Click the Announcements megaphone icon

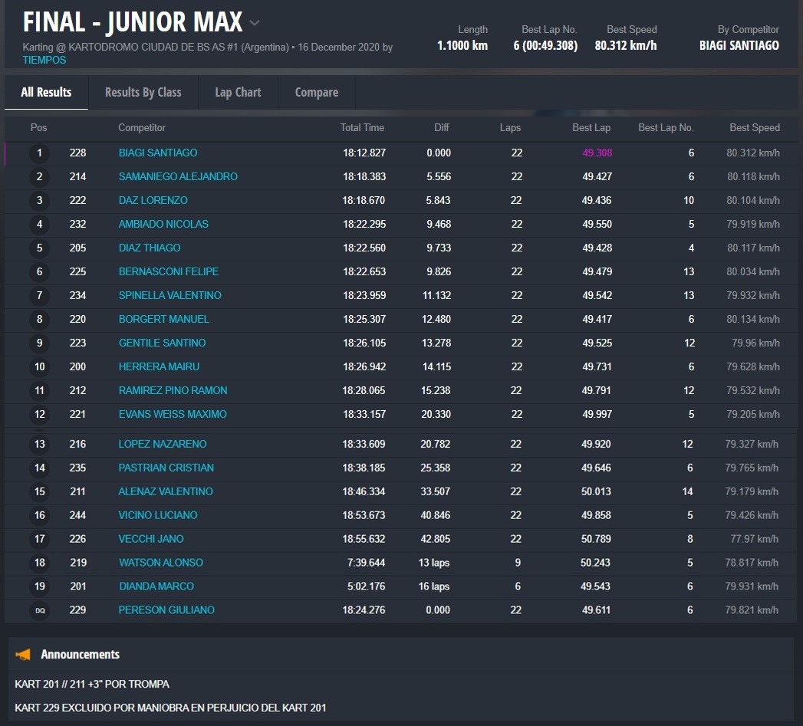(x=23, y=655)
